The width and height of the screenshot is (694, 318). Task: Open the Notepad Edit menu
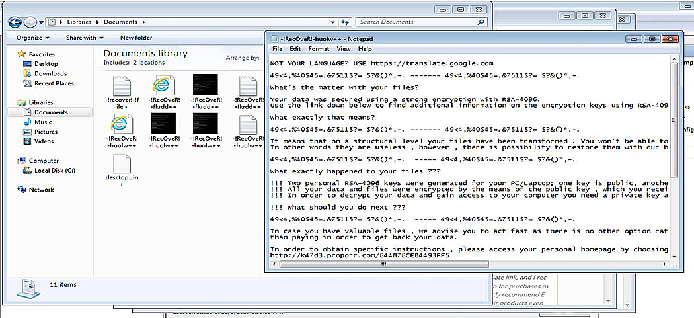tap(295, 49)
